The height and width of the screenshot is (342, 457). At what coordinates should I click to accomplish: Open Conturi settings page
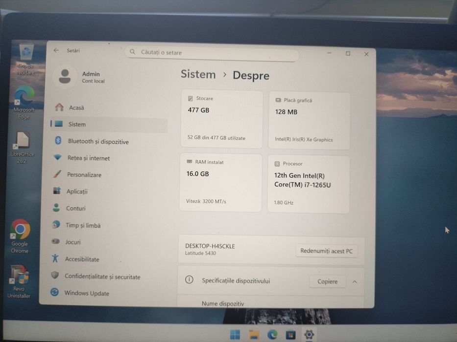coord(76,208)
